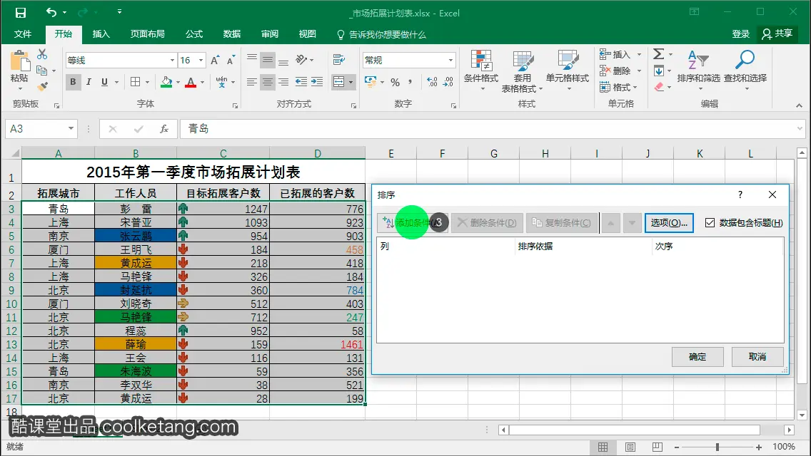Image resolution: width=811 pixels, height=456 pixels.
Task: Open the font name dropdown 等线
Action: [172, 61]
